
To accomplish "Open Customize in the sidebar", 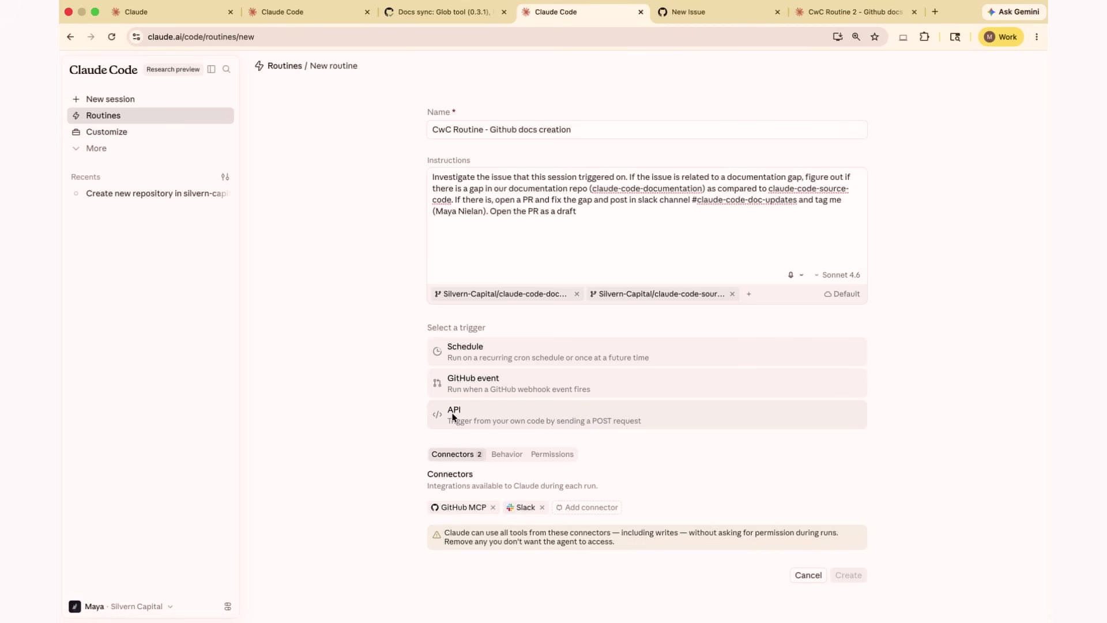I will [150, 132].
